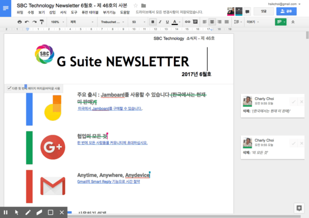309x218 pixels.
Task: Open the chat bubble icon
Action: click(247, 12)
